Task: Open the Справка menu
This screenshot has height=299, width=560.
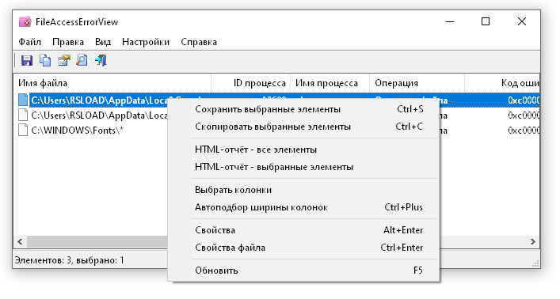Action: pyautogui.click(x=199, y=42)
